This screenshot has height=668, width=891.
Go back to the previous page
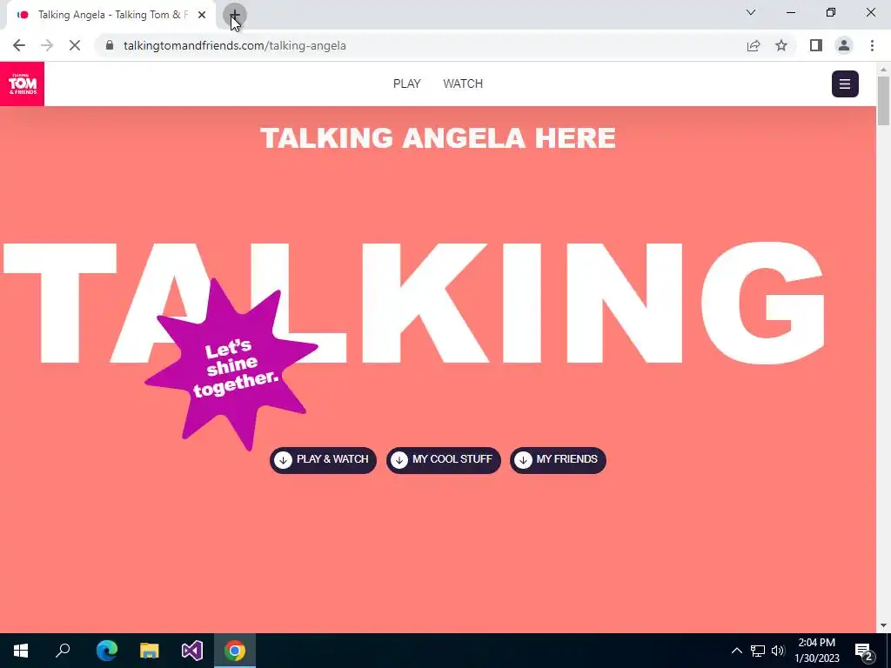(x=19, y=45)
